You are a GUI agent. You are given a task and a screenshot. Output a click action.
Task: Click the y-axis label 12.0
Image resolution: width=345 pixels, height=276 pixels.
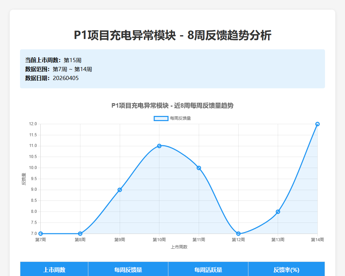coord(33,124)
